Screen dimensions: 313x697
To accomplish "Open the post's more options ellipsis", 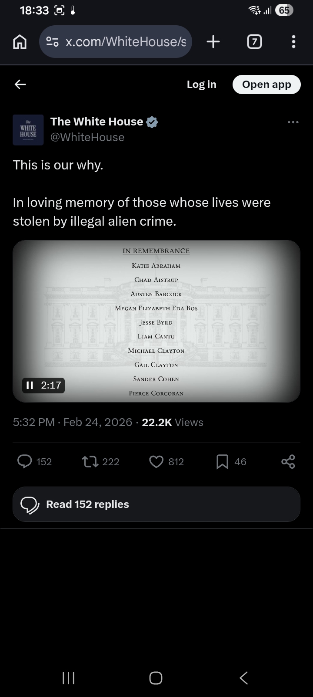I will point(293,122).
